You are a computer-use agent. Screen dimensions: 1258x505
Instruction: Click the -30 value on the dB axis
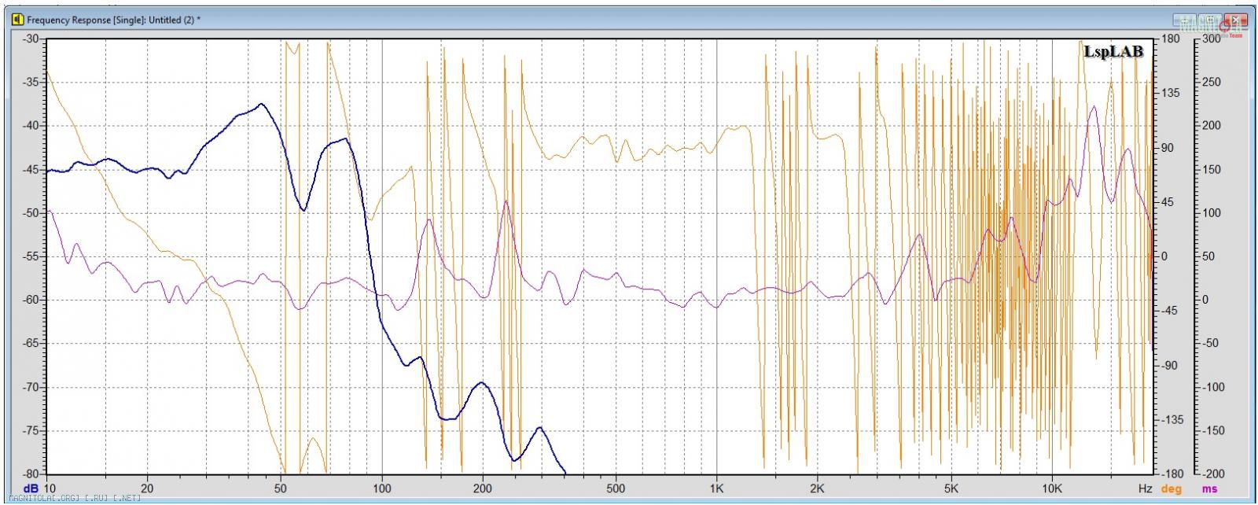point(30,39)
